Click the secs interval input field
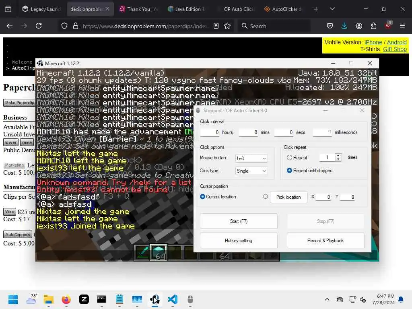 click(x=284, y=132)
